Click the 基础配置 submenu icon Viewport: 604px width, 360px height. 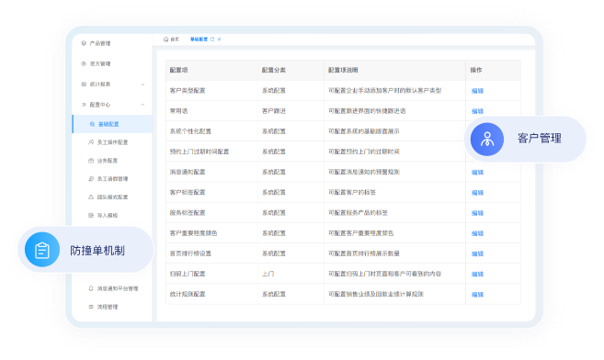(92, 124)
